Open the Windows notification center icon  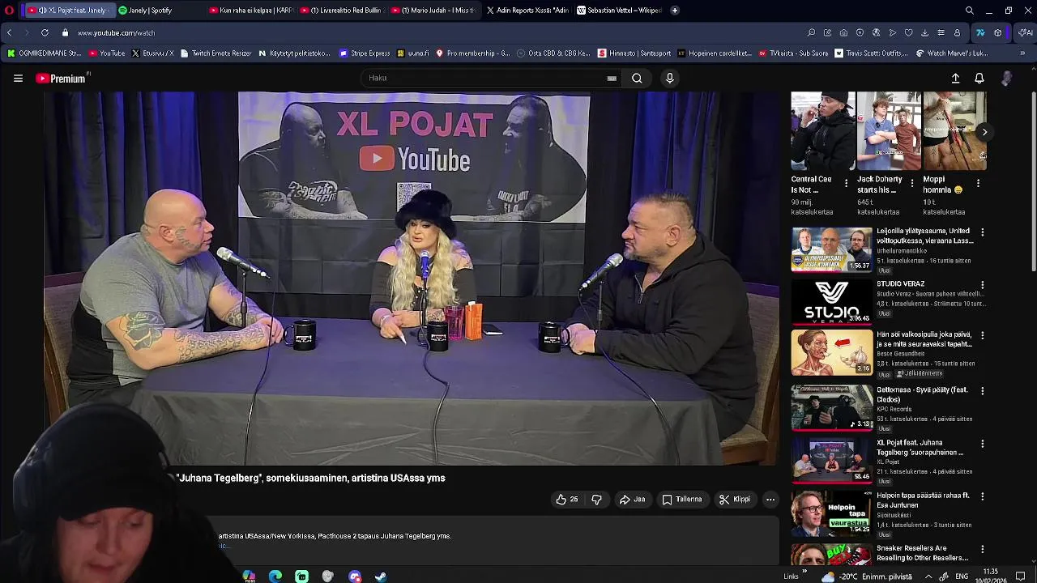(1021, 577)
